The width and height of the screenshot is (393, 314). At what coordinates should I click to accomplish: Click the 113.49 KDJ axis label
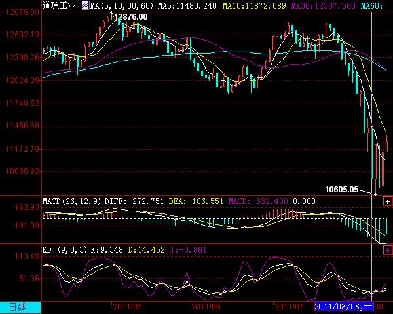(27, 256)
